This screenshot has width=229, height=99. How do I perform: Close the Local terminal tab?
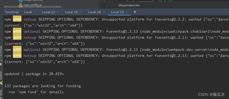click(35, 12)
